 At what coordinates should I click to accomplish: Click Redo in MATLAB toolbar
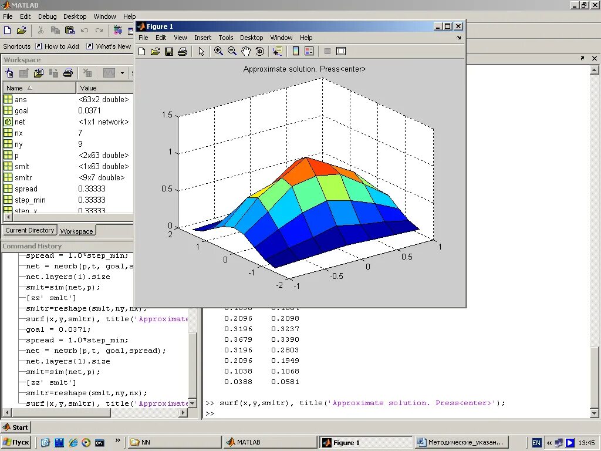point(99,31)
